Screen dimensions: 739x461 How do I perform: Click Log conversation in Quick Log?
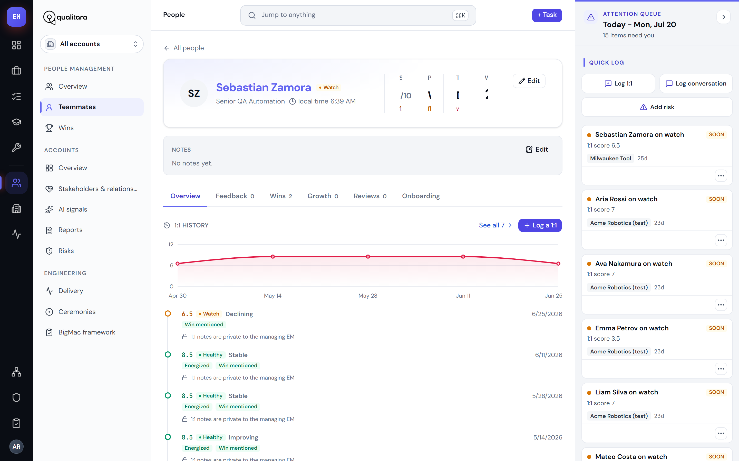pos(696,83)
